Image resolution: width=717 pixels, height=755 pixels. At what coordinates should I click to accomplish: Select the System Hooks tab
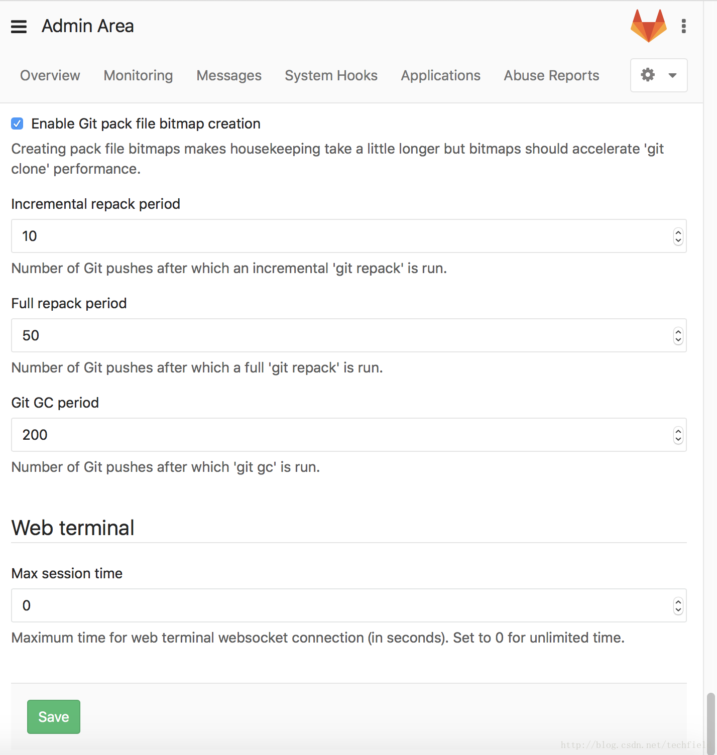[x=331, y=75]
